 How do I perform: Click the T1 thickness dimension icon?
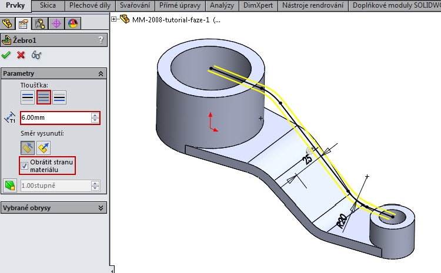(x=10, y=117)
